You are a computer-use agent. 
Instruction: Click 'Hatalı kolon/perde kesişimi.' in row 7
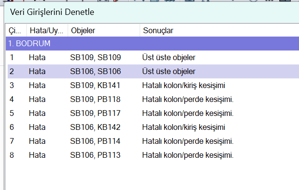click(x=188, y=141)
